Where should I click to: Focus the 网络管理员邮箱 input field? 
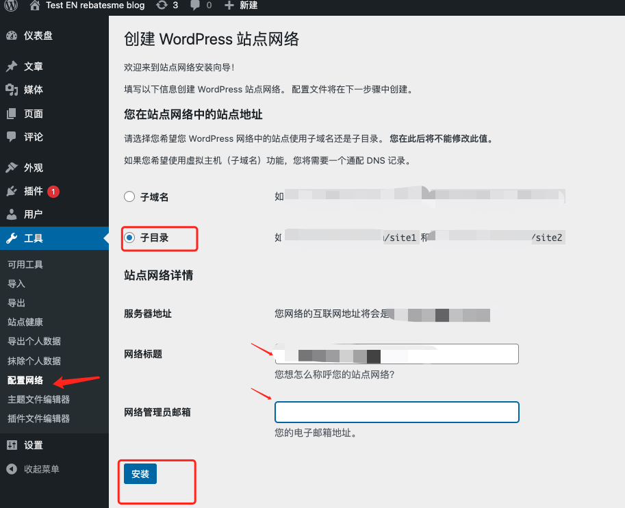pyautogui.click(x=396, y=412)
